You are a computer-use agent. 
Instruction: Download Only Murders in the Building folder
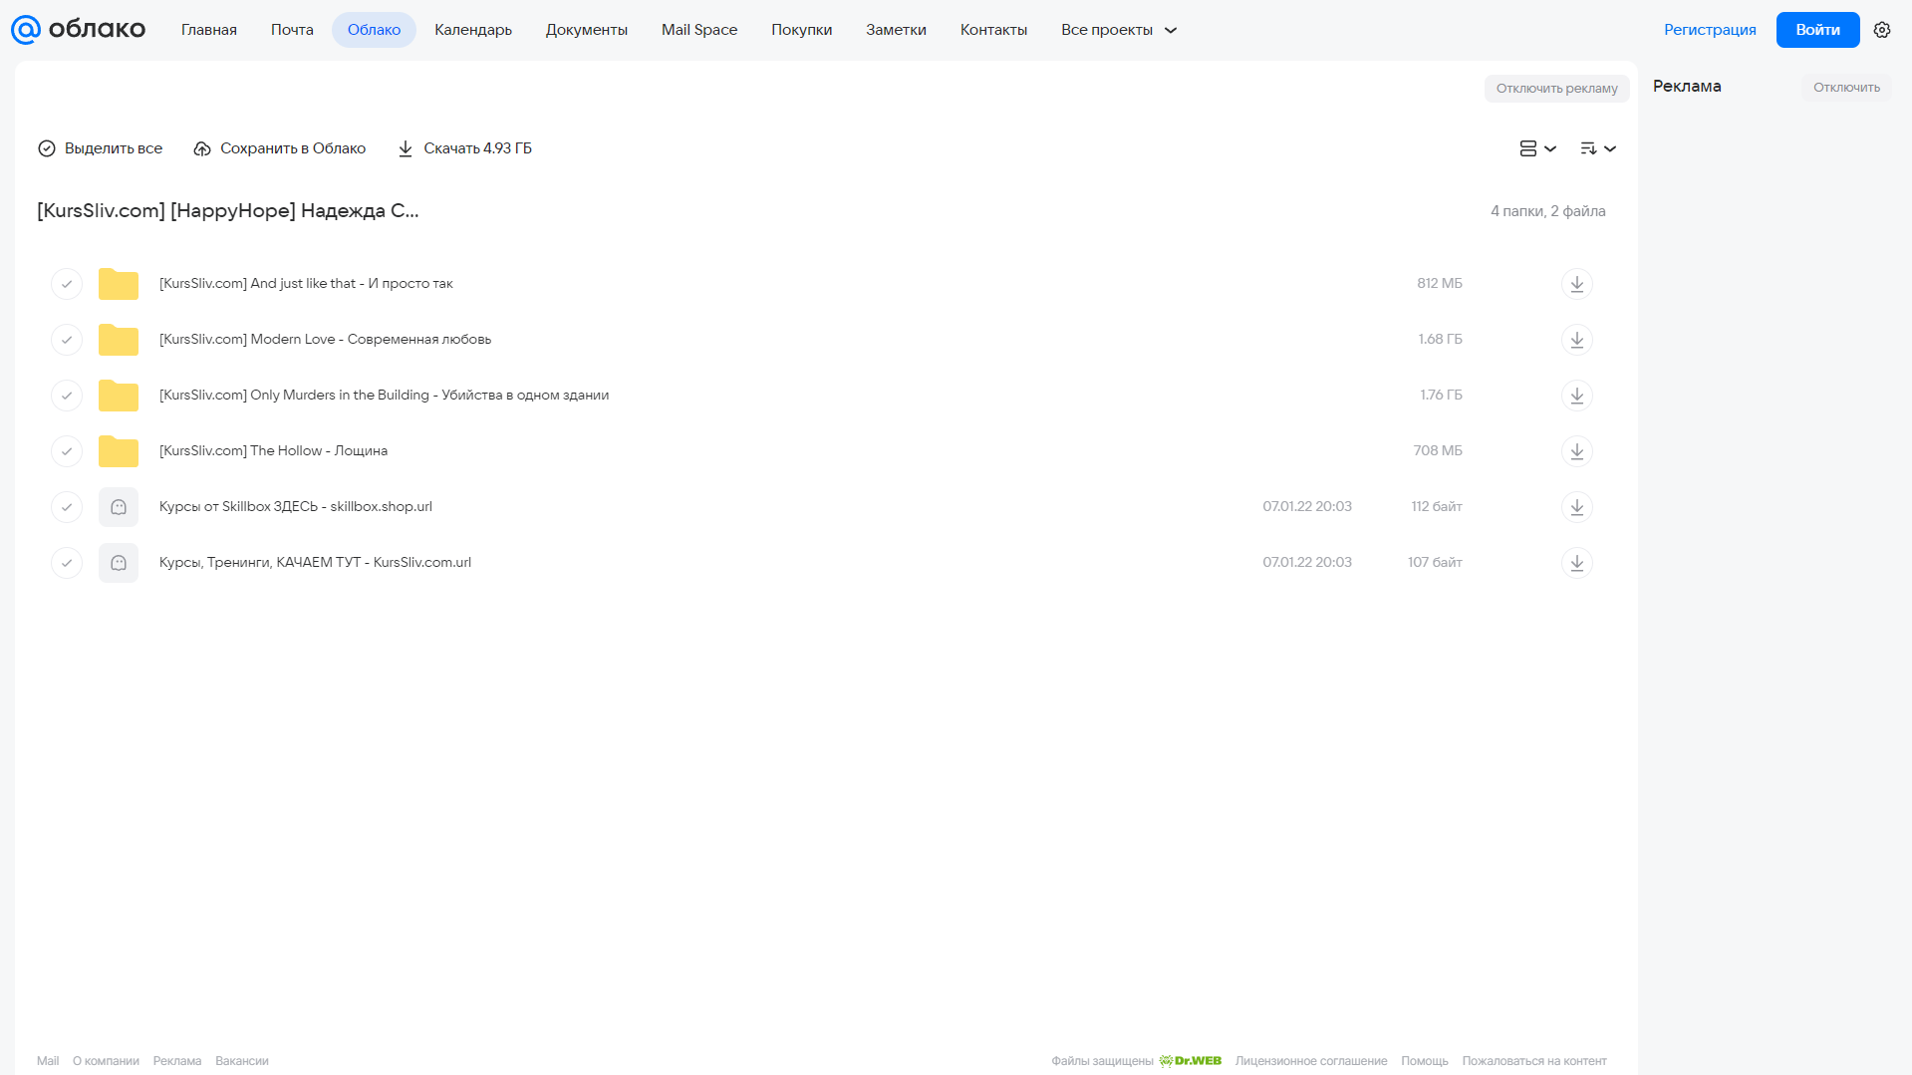click(1576, 396)
